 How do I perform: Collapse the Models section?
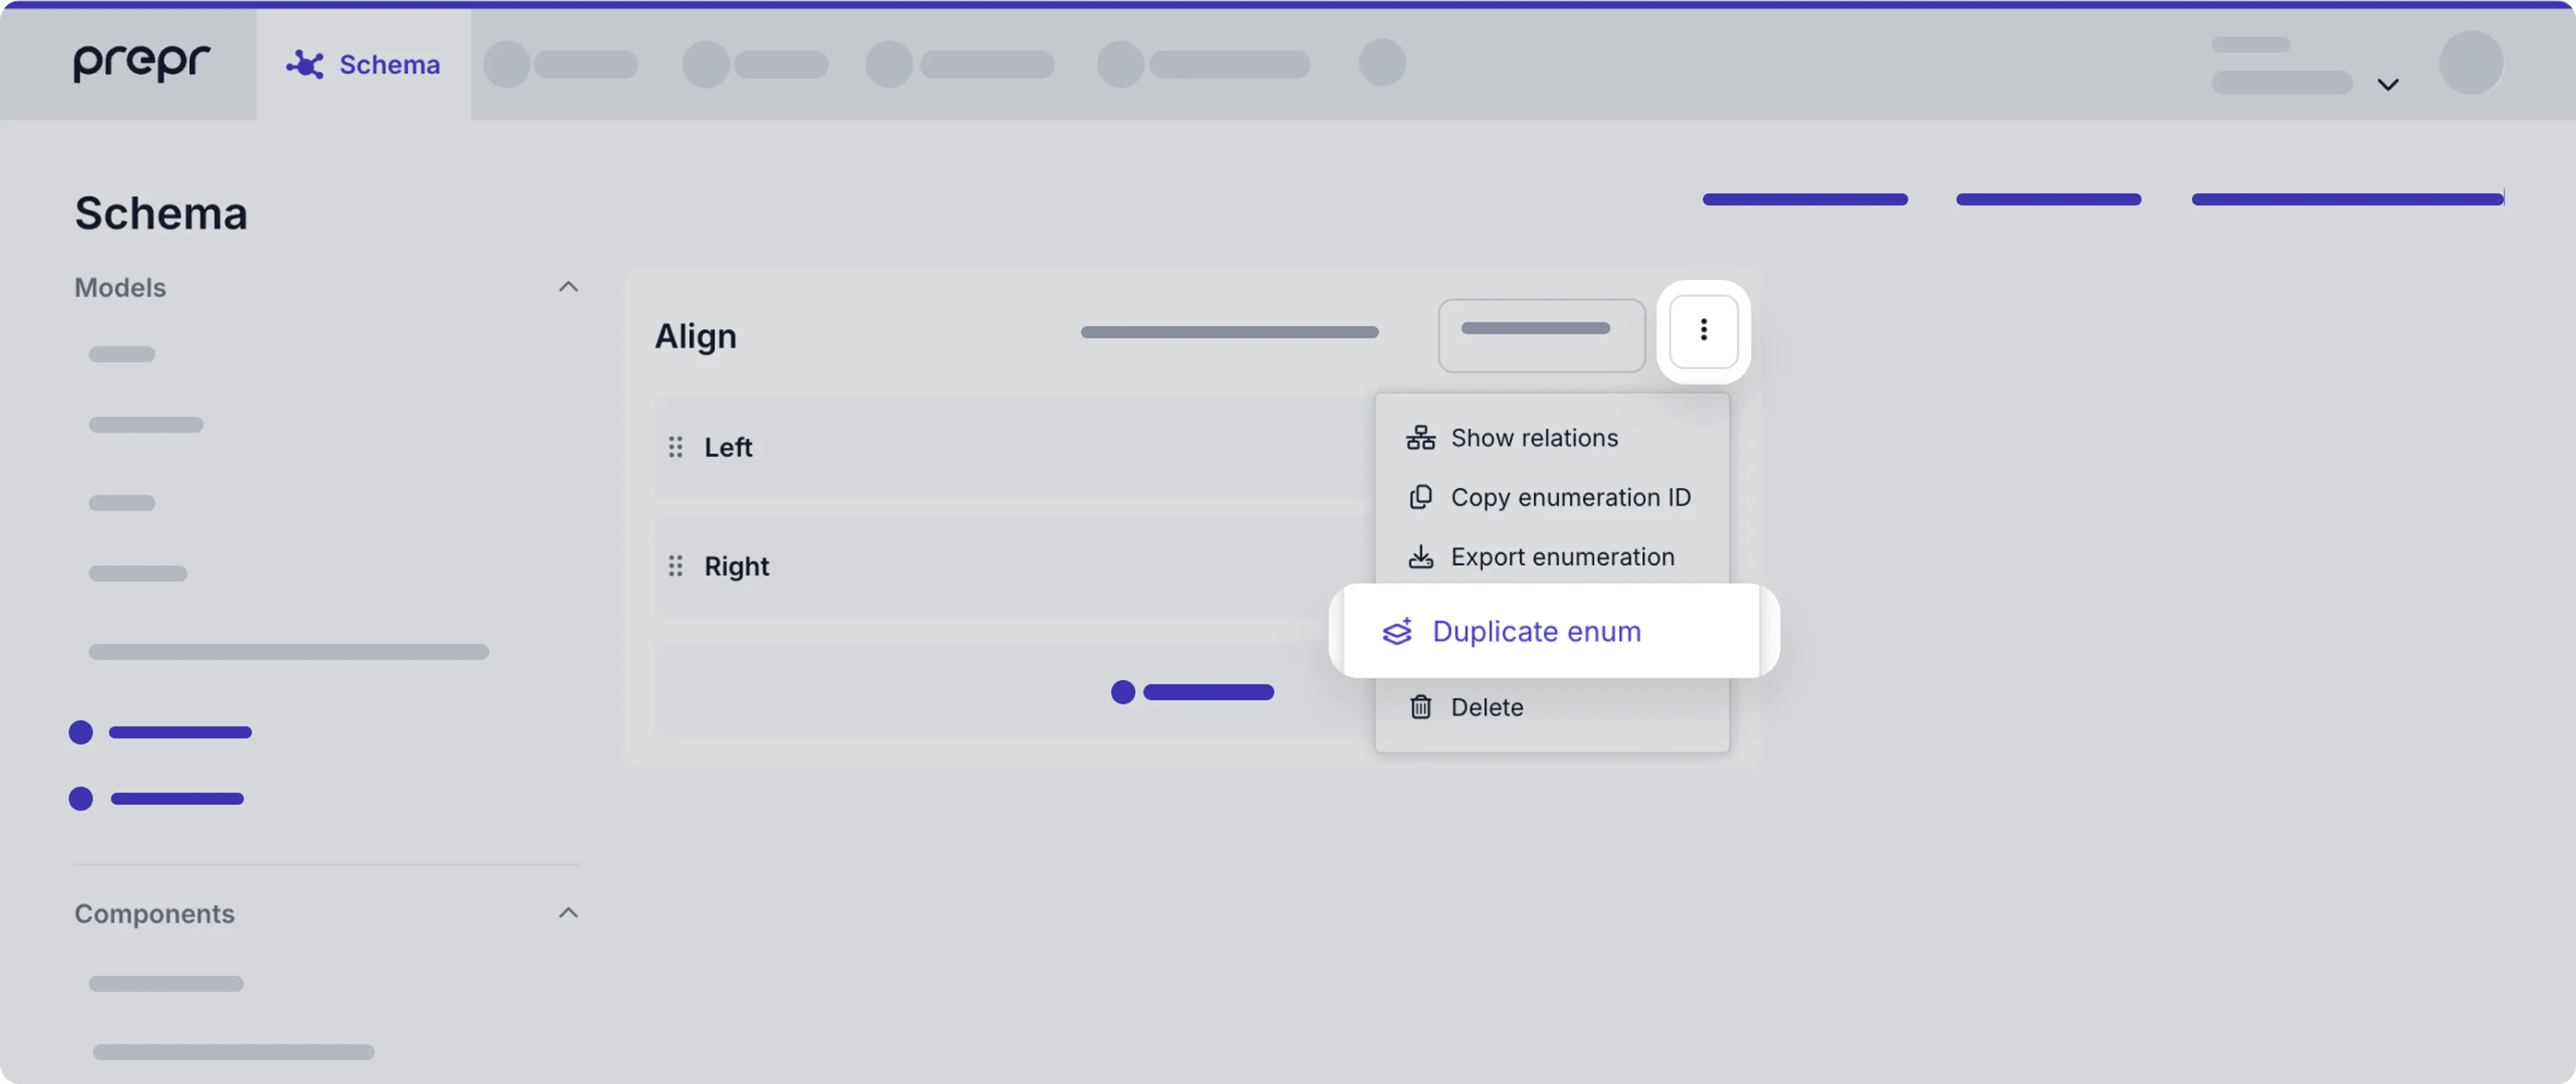point(568,287)
